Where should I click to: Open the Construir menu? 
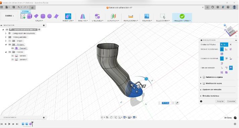(113, 20)
